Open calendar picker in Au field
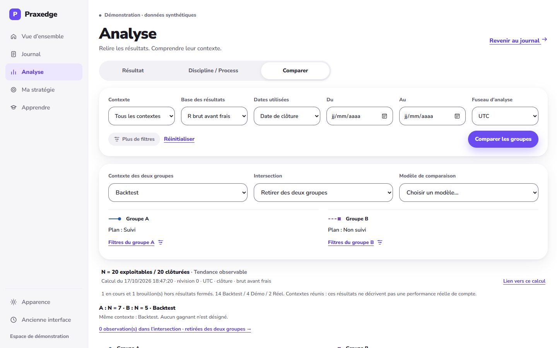The width and height of the screenshot is (557, 348). (x=457, y=116)
